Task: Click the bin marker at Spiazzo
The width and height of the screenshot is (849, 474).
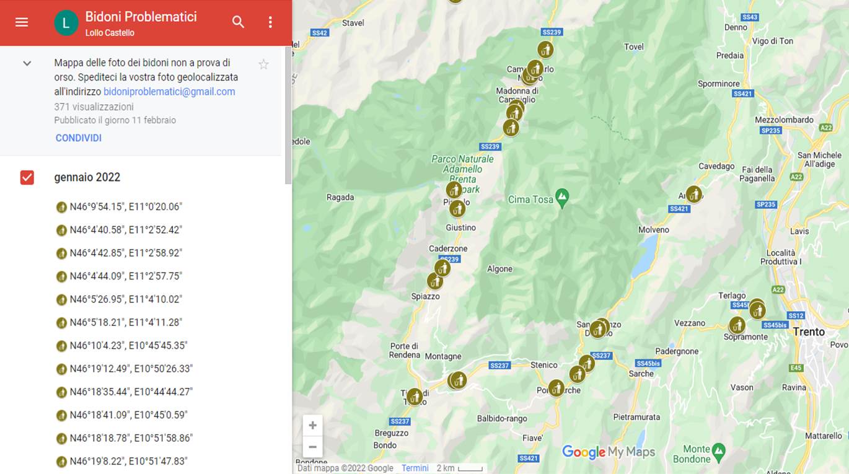Action: (435, 281)
